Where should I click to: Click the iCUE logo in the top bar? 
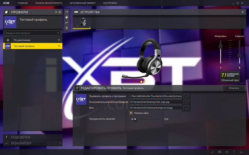[6, 3]
